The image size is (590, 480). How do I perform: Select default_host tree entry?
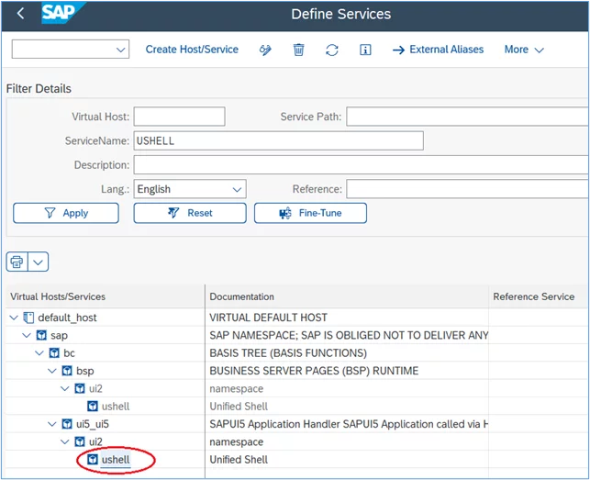[x=67, y=318]
